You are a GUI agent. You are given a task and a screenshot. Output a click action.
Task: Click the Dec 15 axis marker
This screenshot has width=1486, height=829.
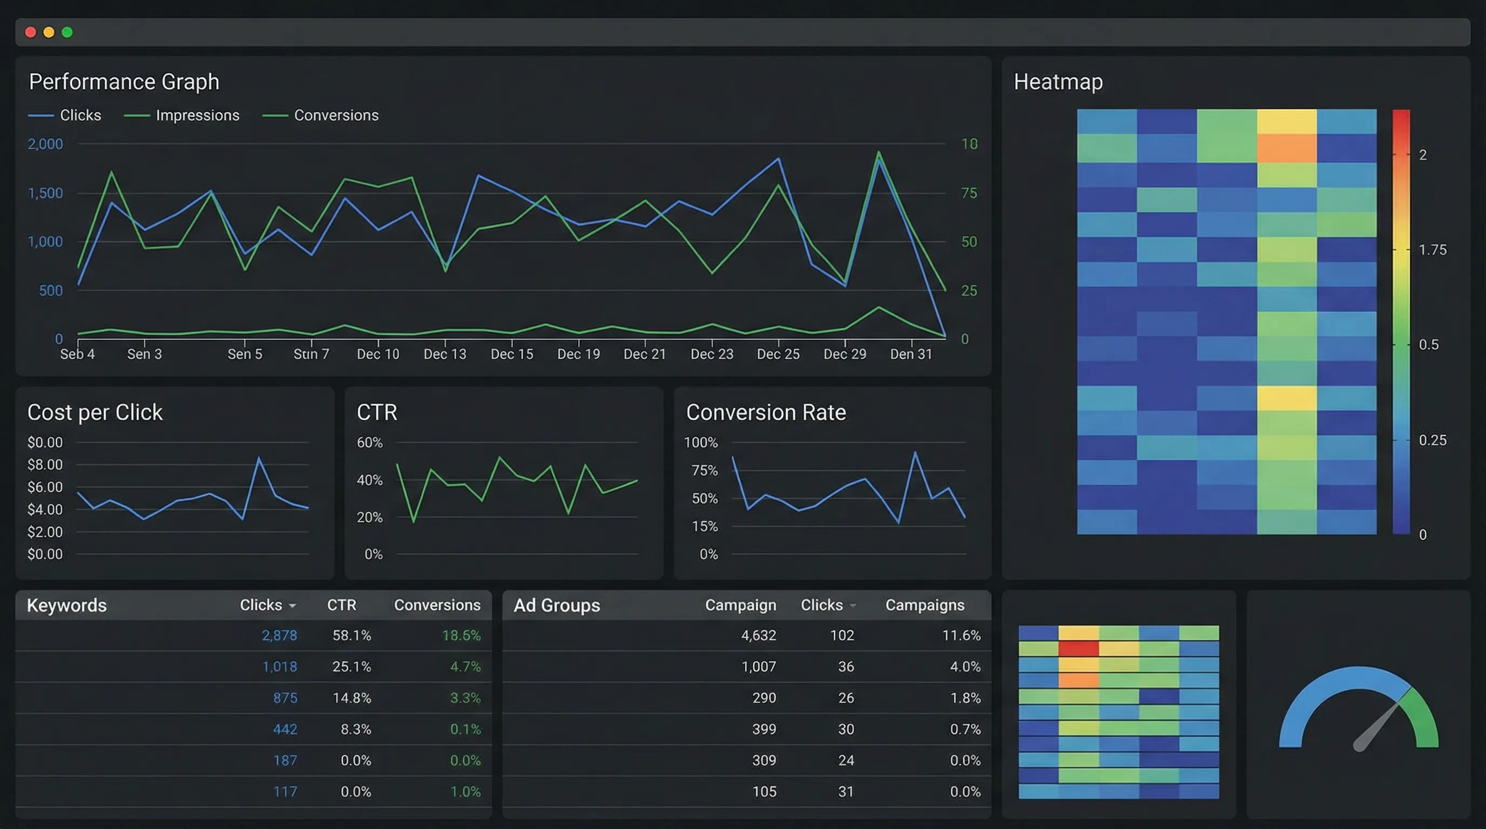click(512, 354)
